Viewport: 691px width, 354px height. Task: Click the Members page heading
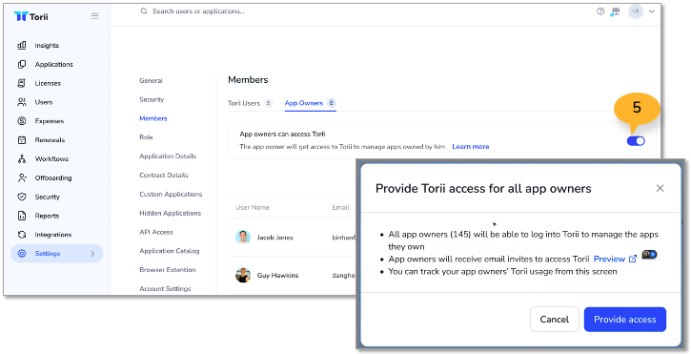[x=248, y=80]
